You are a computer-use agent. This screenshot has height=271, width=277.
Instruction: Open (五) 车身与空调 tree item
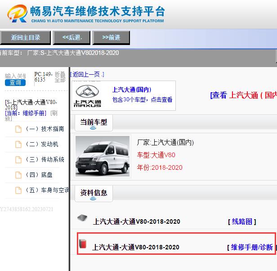47,190
